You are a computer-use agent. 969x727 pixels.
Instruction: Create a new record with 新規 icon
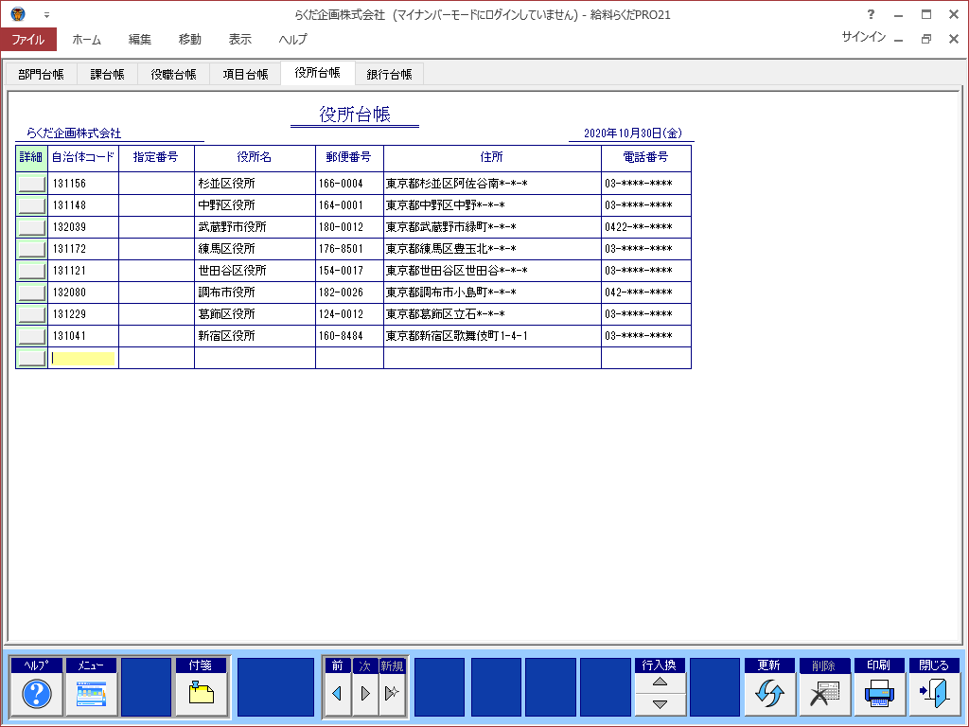click(392, 694)
